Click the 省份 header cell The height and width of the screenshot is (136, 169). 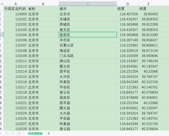pos(43,9)
